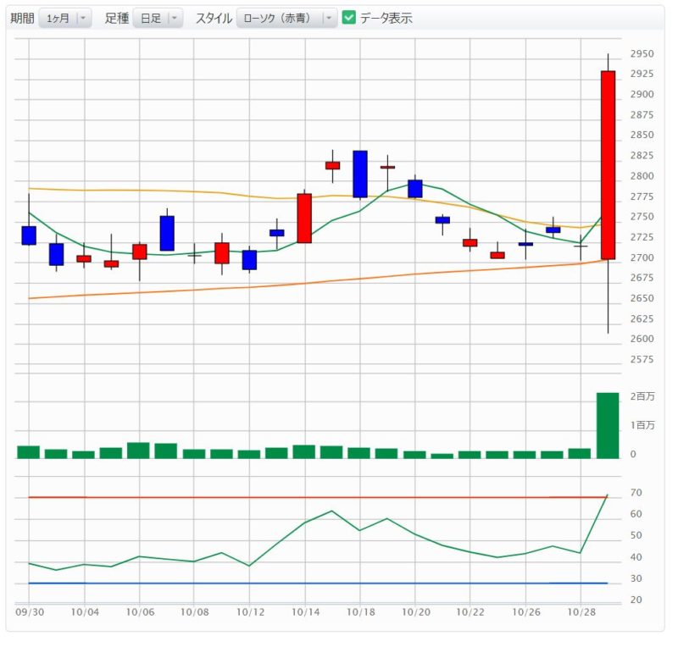
Task: Click the 10/08 date label
Action: pyautogui.click(x=194, y=612)
